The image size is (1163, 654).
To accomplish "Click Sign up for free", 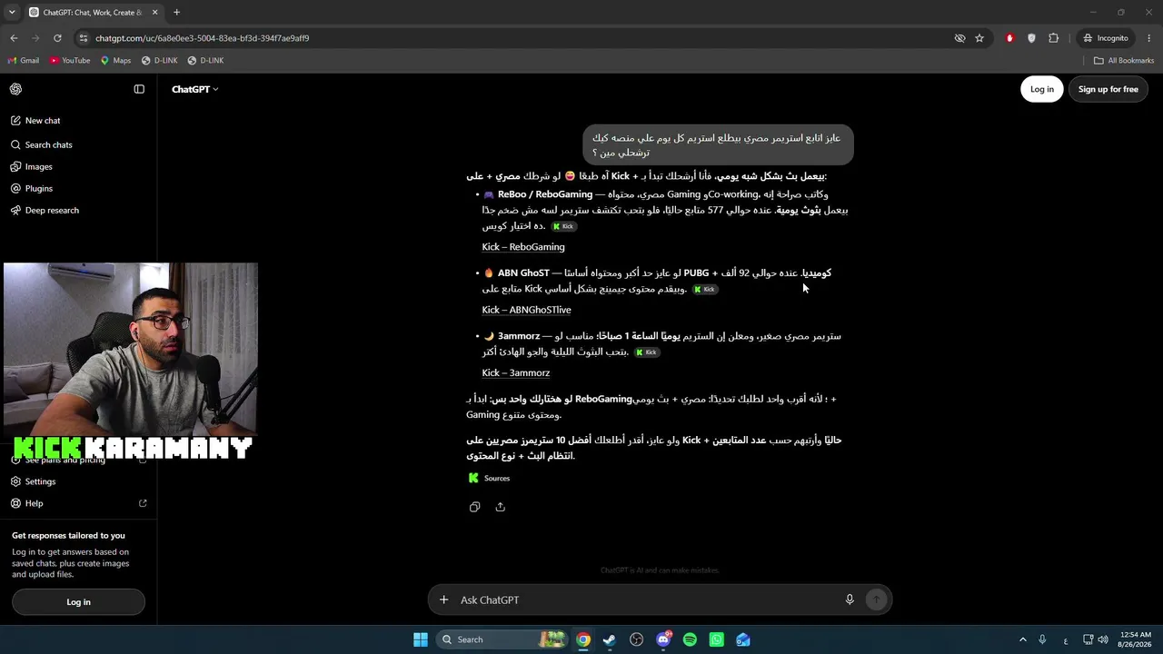I will (1108, 89).
